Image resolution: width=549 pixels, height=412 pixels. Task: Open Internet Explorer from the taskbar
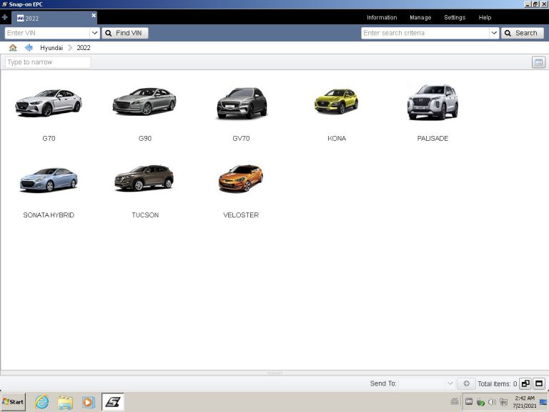coord(42,402)
